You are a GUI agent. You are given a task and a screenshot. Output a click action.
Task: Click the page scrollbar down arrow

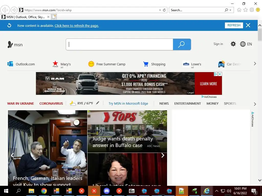(x=260, y=180)
